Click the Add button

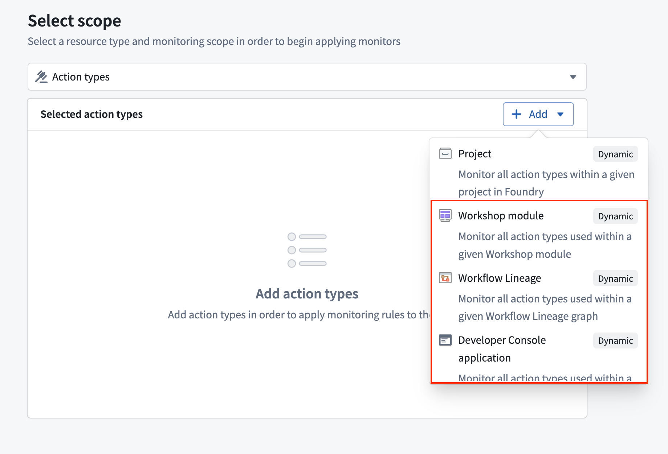(538, 114)
